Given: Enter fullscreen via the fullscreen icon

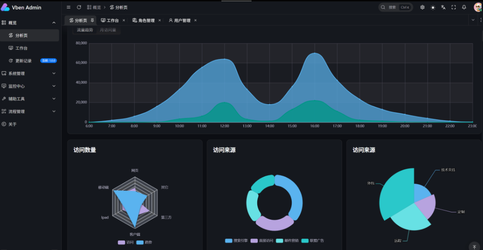Looking at the screenshot, I should (454, 7).
